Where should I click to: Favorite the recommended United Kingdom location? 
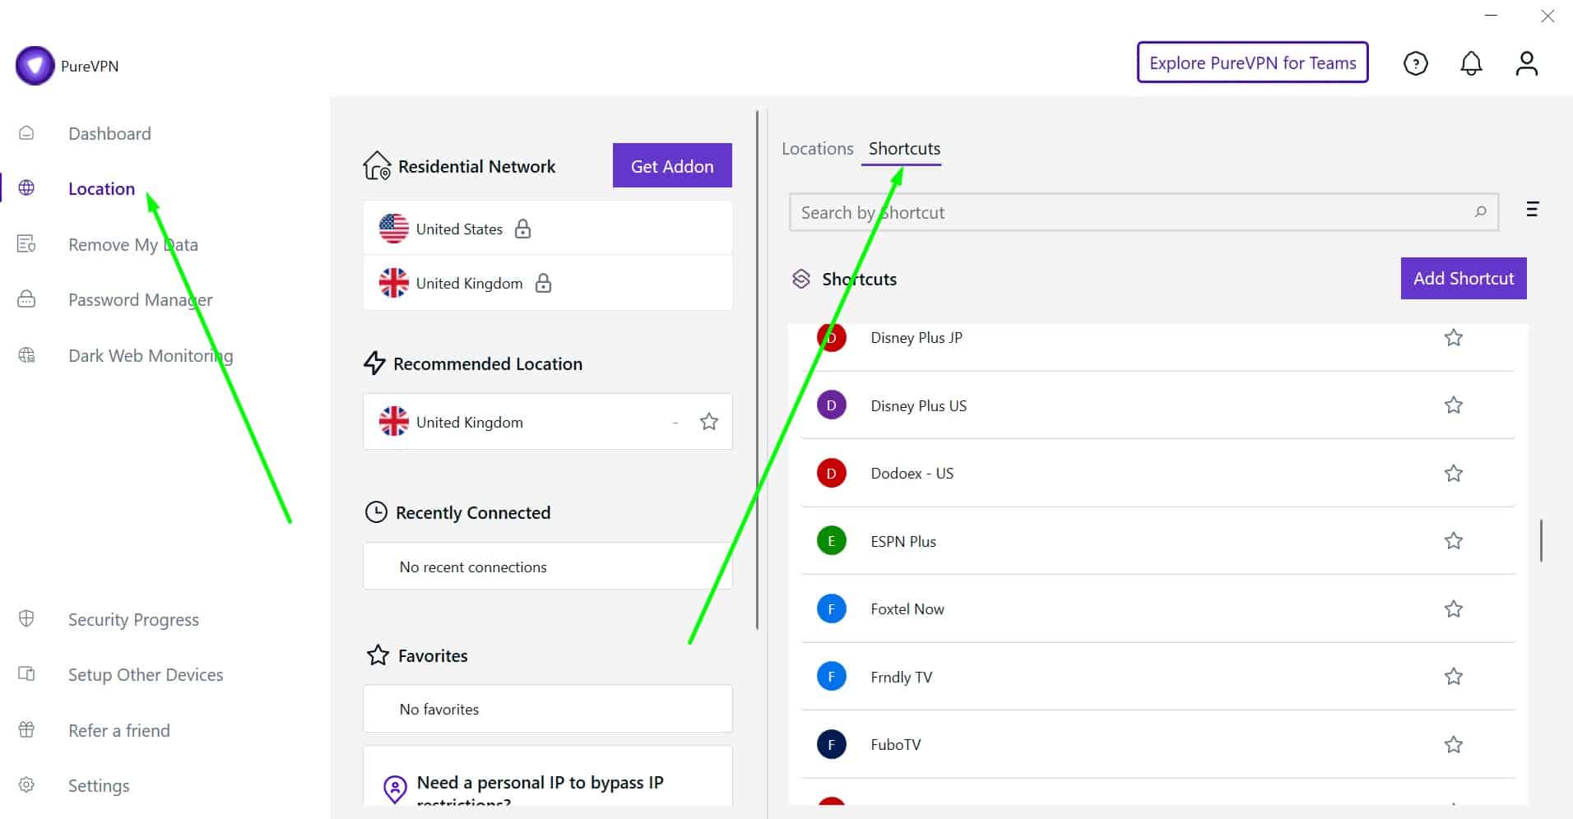coord(708,422)
